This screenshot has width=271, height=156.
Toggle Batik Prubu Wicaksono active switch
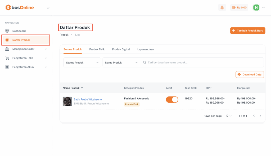point(172,100)
